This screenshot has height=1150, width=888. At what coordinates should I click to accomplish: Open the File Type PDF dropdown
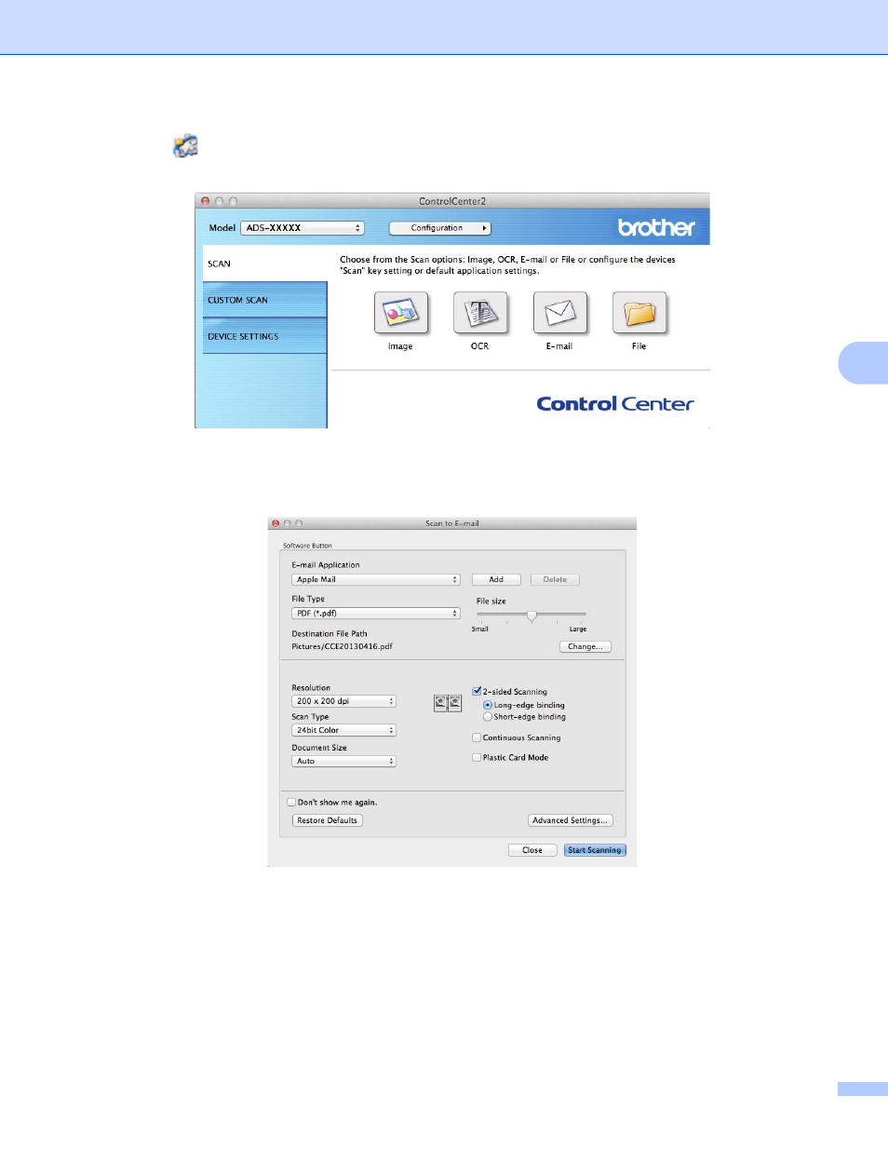point(376,614)
